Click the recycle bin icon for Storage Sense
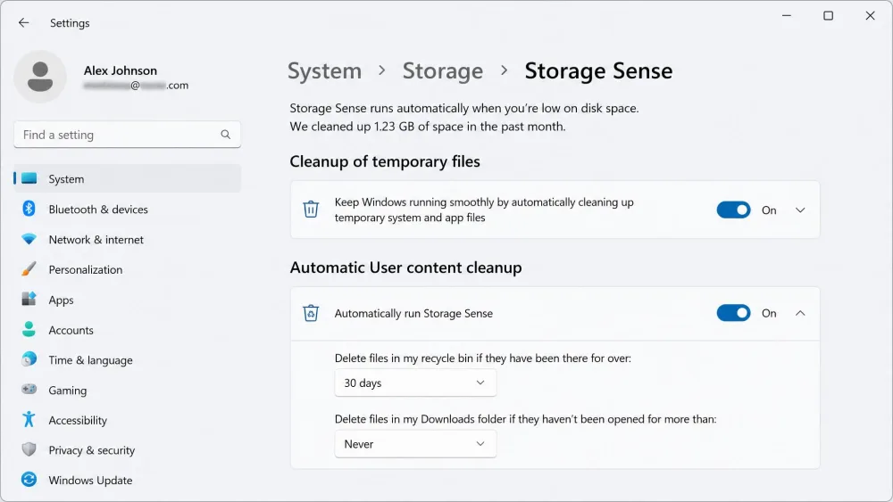The image size is (893, 502). (x=311, y=313)
